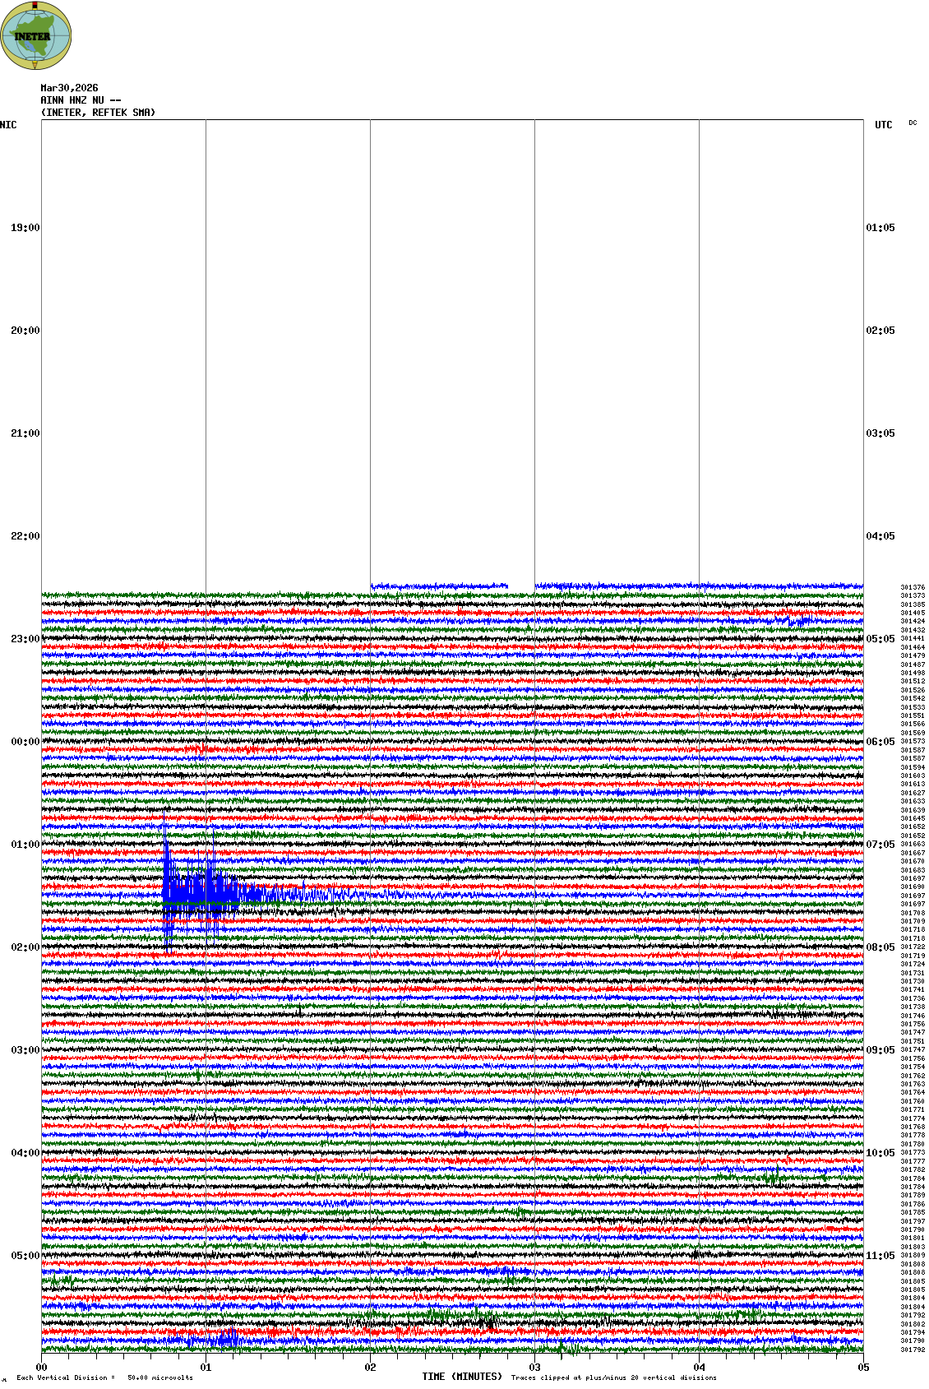Click the NIC local time axis header

[x=8, y=125]
